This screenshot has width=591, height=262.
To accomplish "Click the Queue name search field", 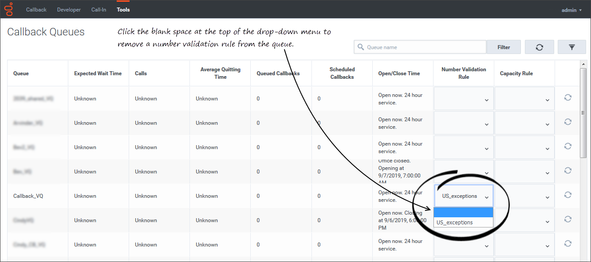I will [425, 47].
